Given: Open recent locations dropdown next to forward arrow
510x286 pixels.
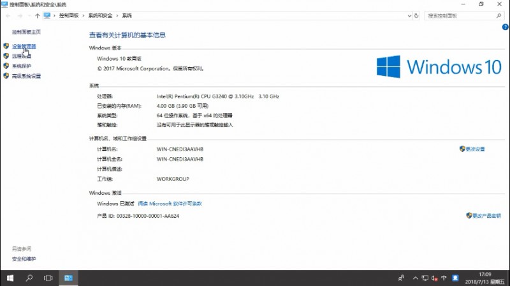Looking at the screenshot, I should coord(29,15).
